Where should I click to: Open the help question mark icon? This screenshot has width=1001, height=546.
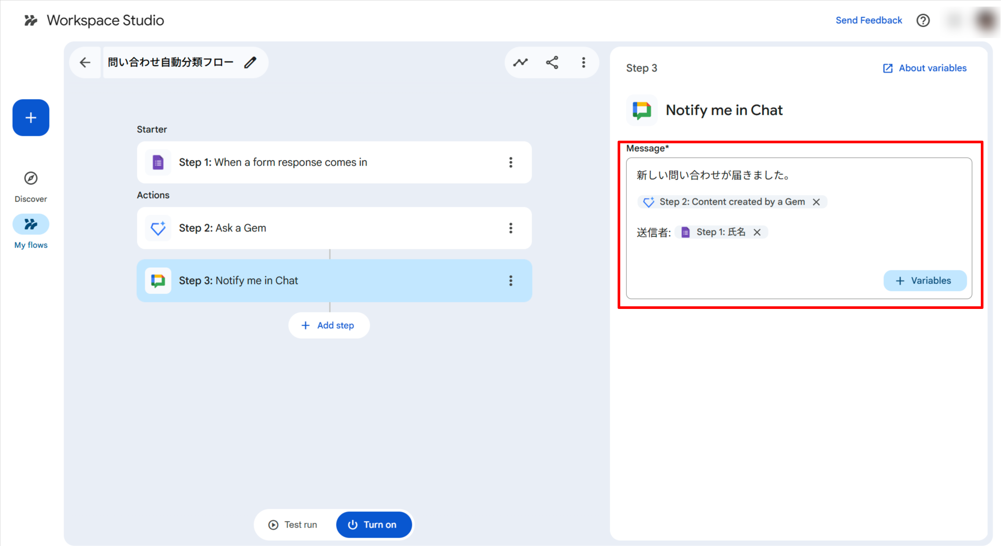pos(923,20)
